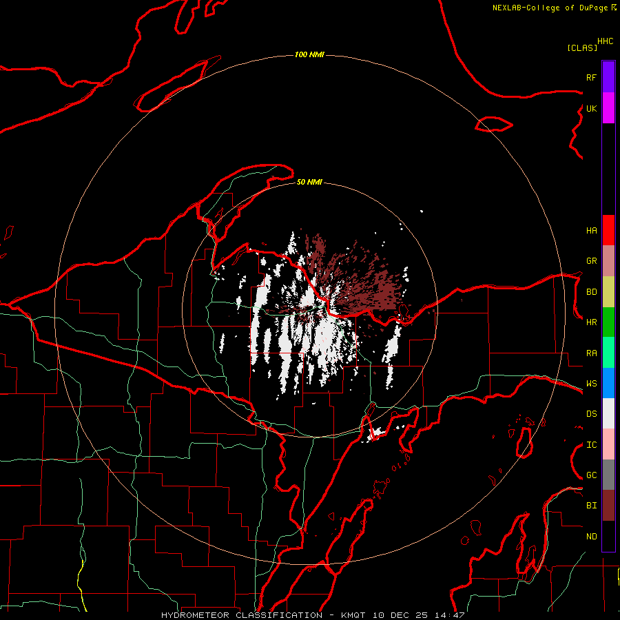Screen dimensions: 620x620
Task: Click the IC legend label
Action: tap(591, 445)
